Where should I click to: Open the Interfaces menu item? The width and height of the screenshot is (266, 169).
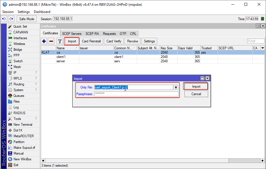coord(23,38)
